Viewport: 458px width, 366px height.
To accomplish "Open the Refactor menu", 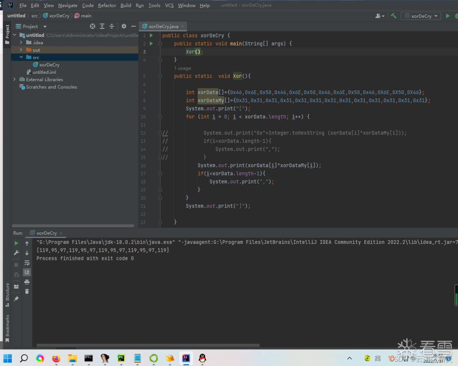I will (x=107, y=6).
